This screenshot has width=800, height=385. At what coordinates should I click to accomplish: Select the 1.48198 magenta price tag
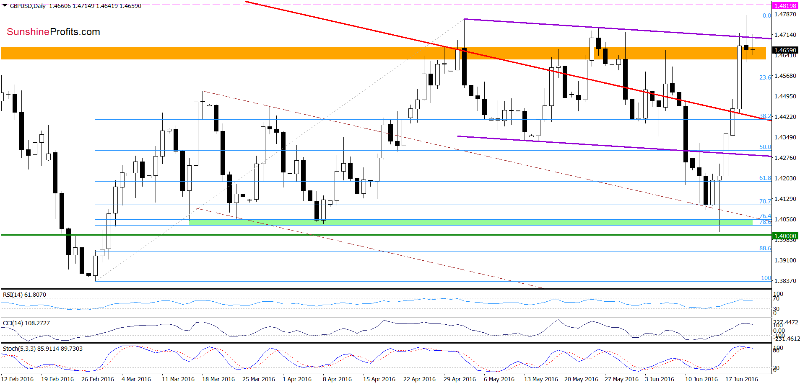pyautogui.click(x=785, y=6)
